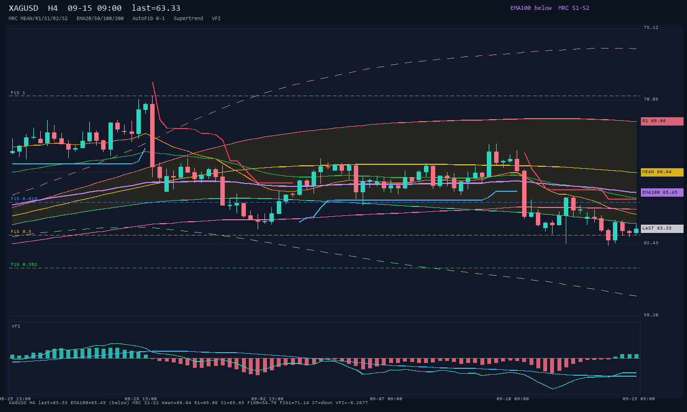Click the R1 69.66 price label
The height and width of the screenshot is (412, 687).
[662, 121]
